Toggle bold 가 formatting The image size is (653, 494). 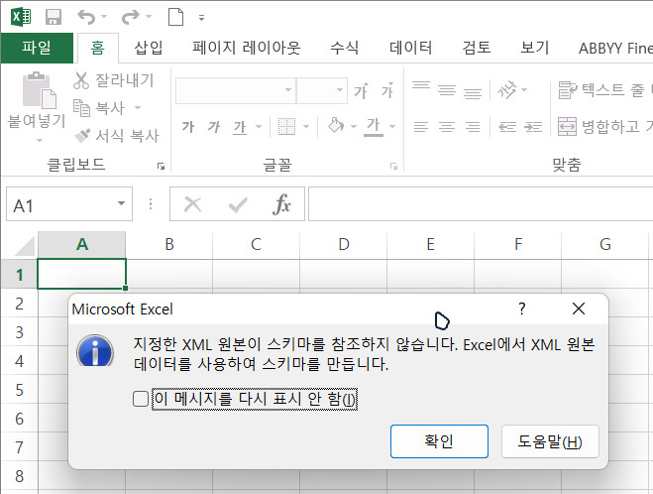(188, 126)
